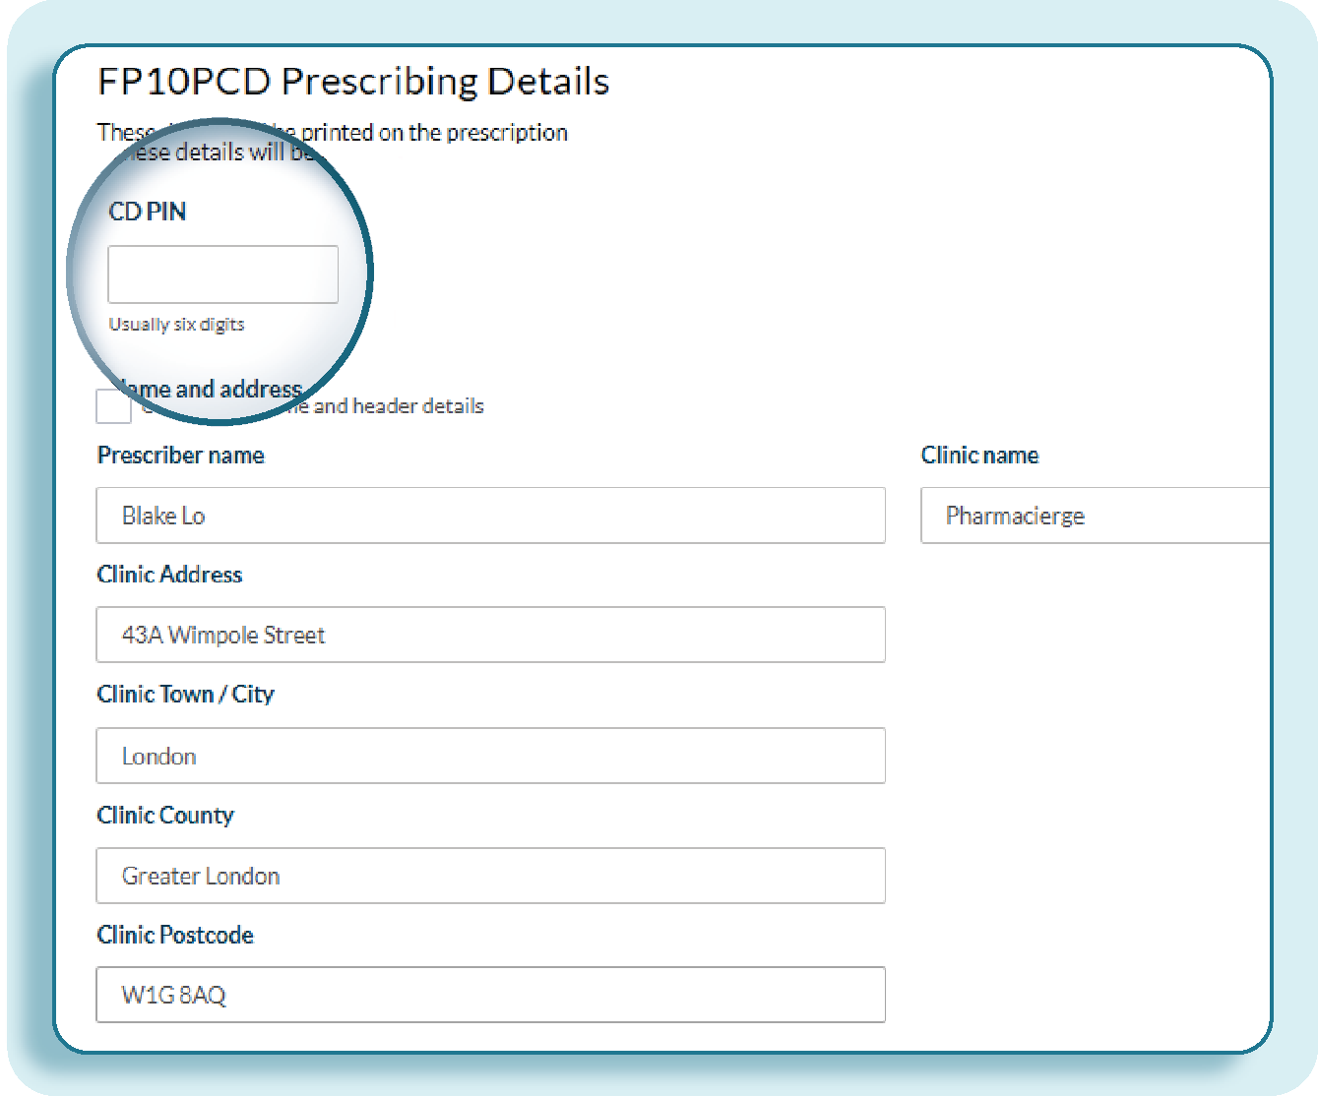Click the Clinic Address field
This screenshot has height=1096, width=1318.
tap(490, 635)
